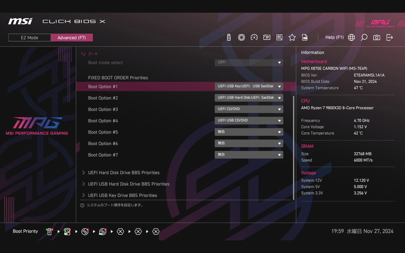Viewport: 405px width, 253px height.
Task: Click the BIOS version E7E49AMSI.1A1A
Action: 369,75
